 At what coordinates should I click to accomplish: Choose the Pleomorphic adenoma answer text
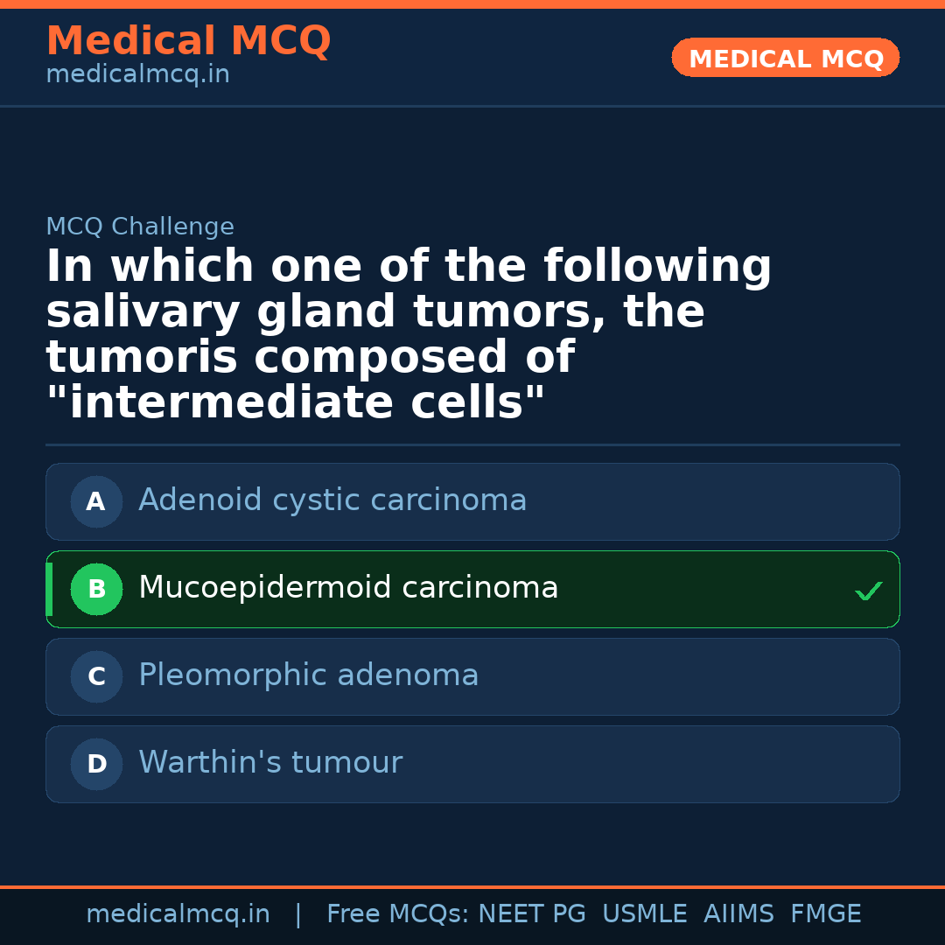coord(308,675)
